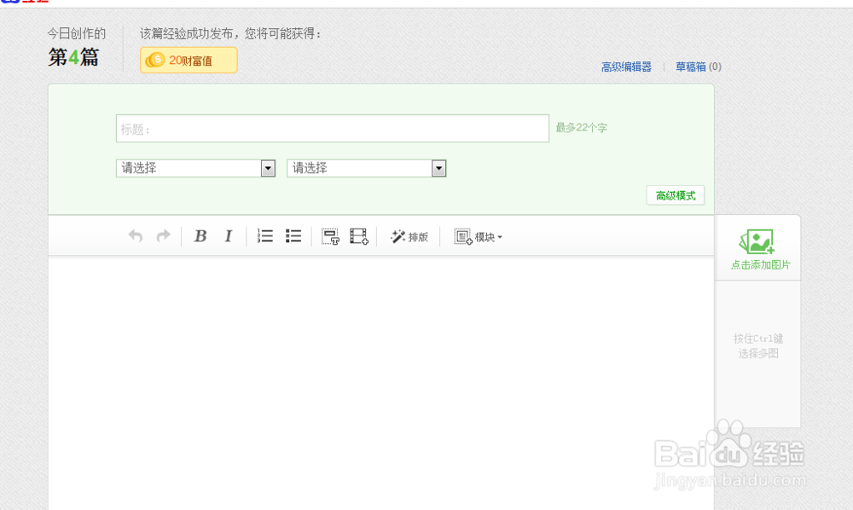Image resolution: width=853 pixels, height=510 pixels.
Task: Click into the 标题 title field
Action: pos(333,128)
